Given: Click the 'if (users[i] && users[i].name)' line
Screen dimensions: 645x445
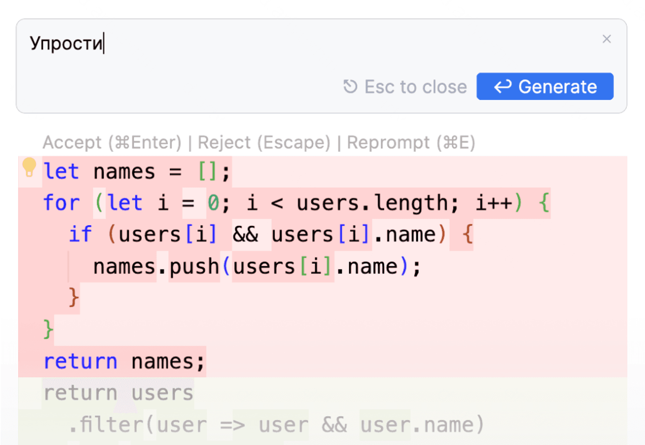Looking at the screenshot, I should click(x=271, y=235).
